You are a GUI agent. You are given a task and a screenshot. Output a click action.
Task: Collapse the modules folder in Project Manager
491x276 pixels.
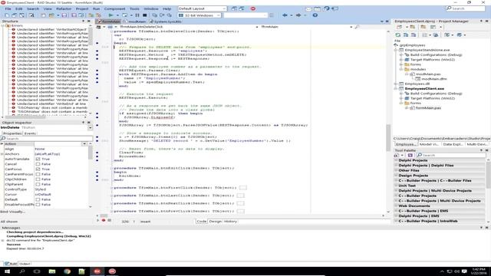[401, 69]
